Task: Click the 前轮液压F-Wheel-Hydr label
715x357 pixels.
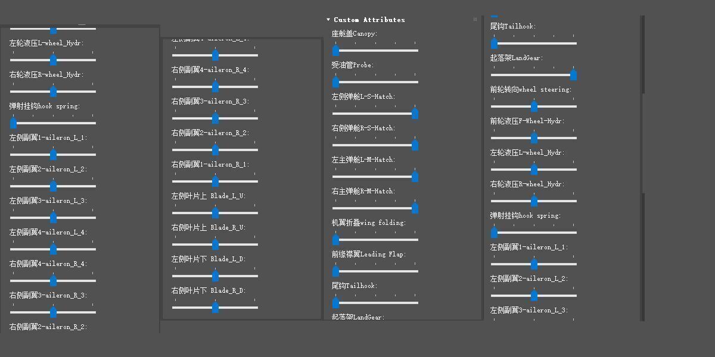Action: [527, 121]
